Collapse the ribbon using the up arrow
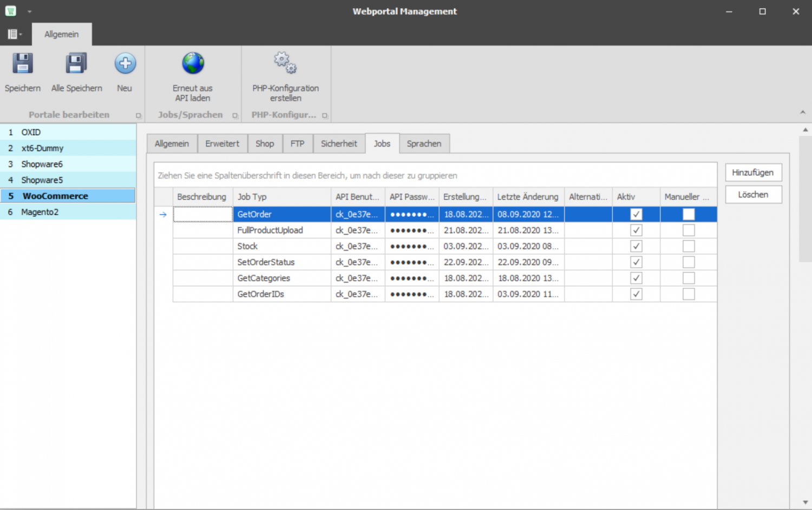The height and width of the screenshot is (510, 812). (x=802, y=112)
